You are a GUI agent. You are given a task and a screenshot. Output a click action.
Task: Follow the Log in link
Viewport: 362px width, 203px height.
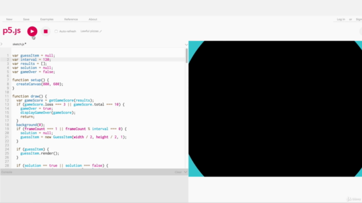click(341, 19)
